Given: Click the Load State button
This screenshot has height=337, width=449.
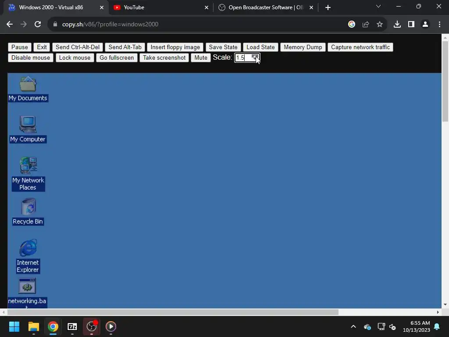Looking at the screenshot, I should click(x=260, y=47).
